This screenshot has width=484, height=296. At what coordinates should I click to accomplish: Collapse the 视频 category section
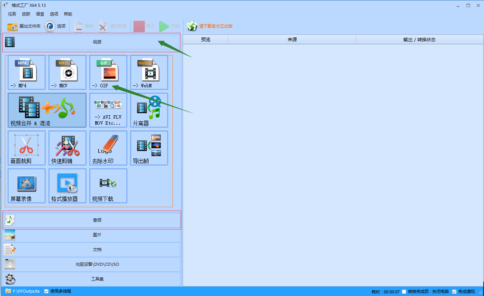click(92, 42)
